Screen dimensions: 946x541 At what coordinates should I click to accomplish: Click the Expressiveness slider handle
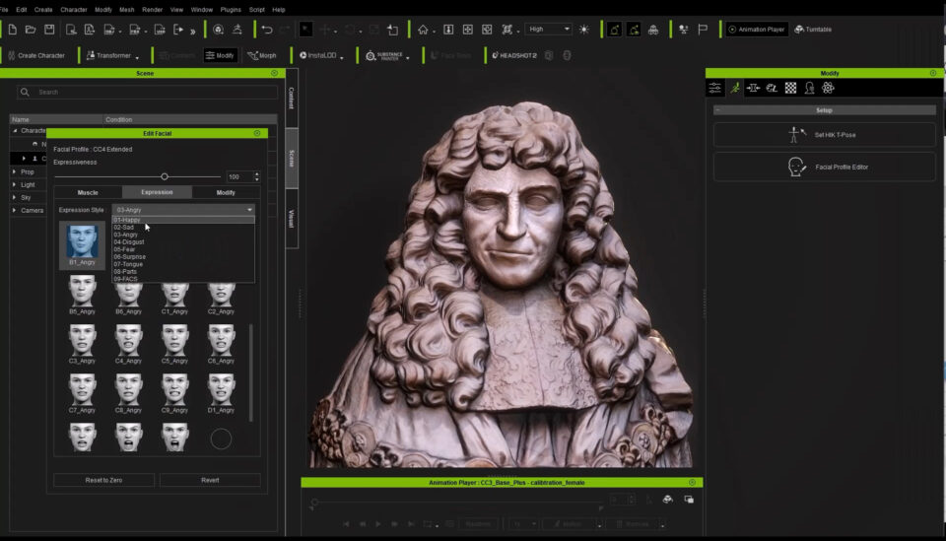click(165, 176)
